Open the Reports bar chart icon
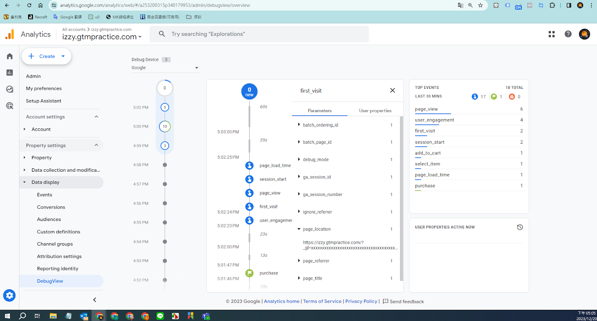The image size is (597, 321). (10, 72)
